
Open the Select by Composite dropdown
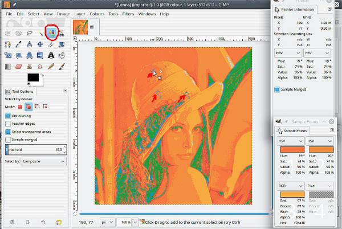point(44,161)
